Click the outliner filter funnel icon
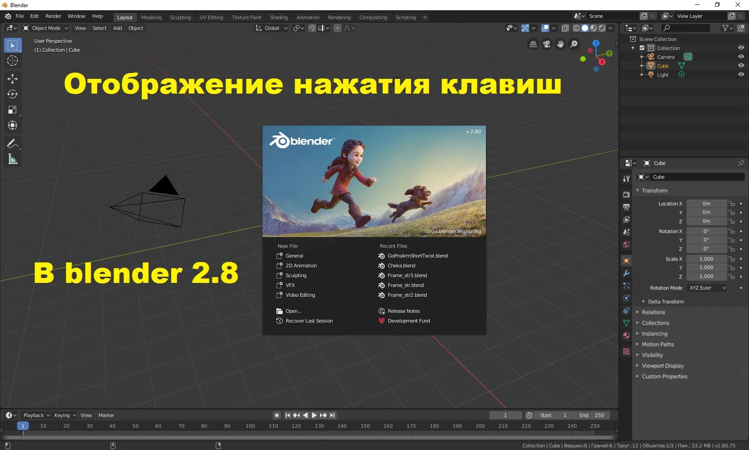The image size is (749, 450). (x=727, y=28)
